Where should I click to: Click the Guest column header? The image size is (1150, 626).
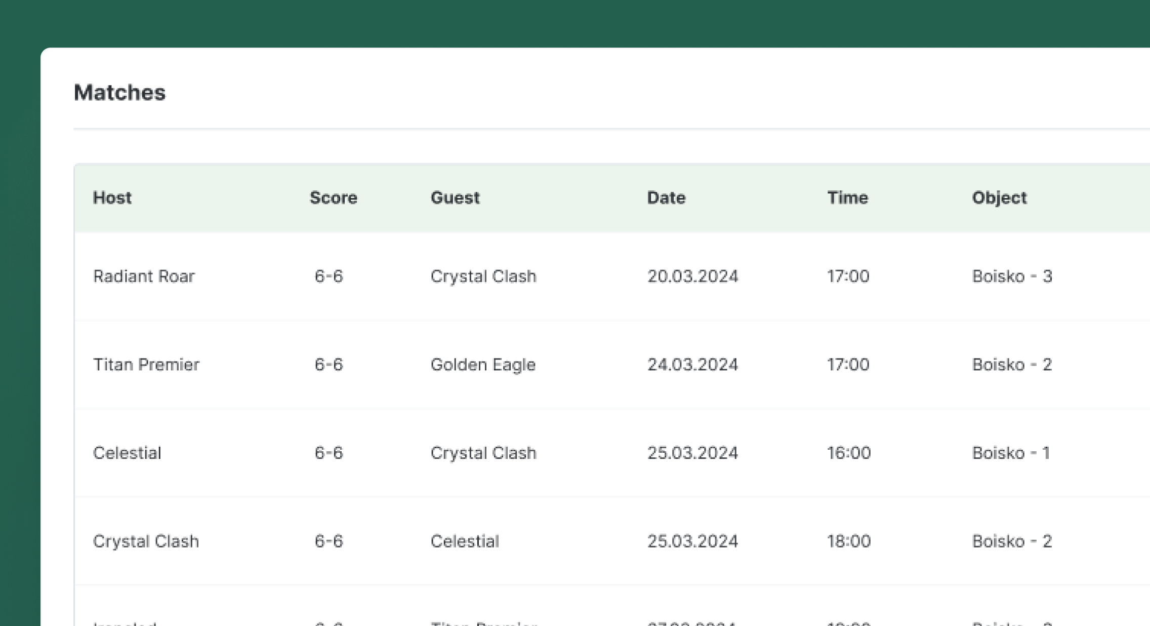(x=455, y=198)
